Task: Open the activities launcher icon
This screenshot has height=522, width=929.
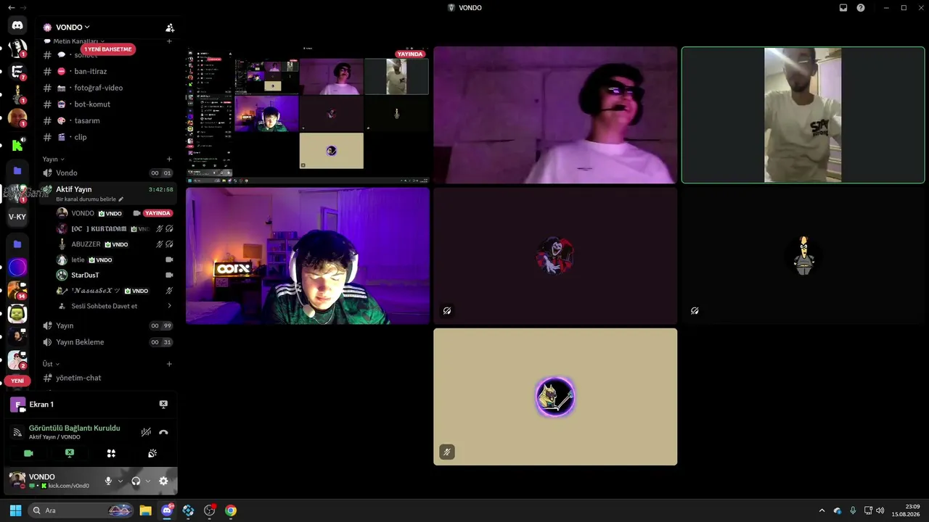Action: 111,453
